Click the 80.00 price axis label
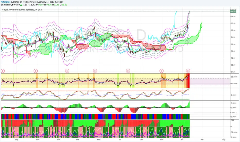This screenshot has width=240, height=142. (233, 44)
